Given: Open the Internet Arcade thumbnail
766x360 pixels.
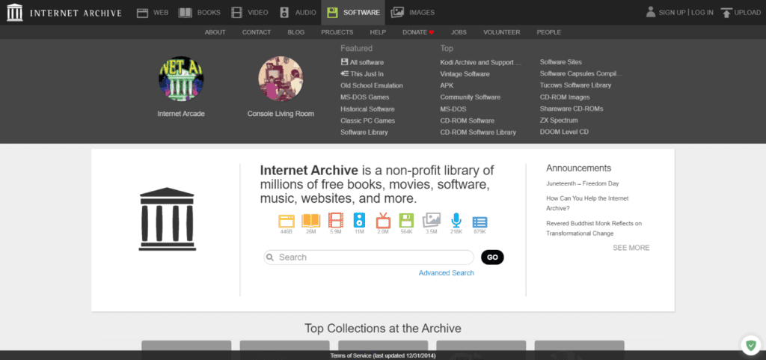Looking at the screenshot, I should [x=181, y=79].
